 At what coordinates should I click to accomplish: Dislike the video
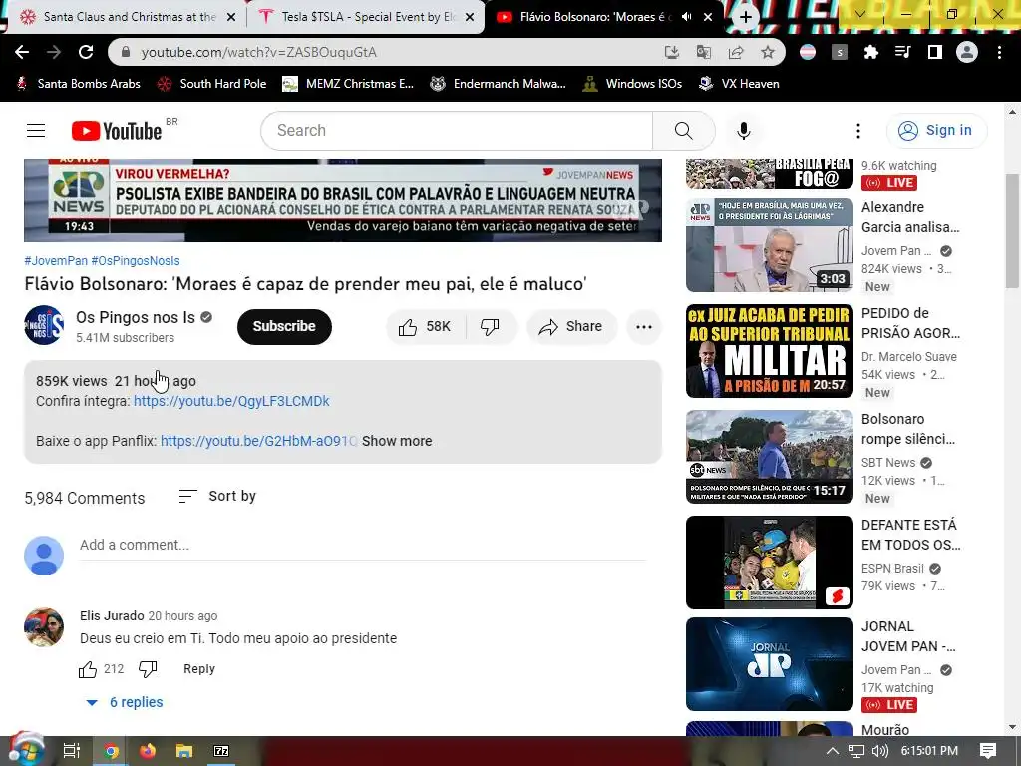click(490, 326)
